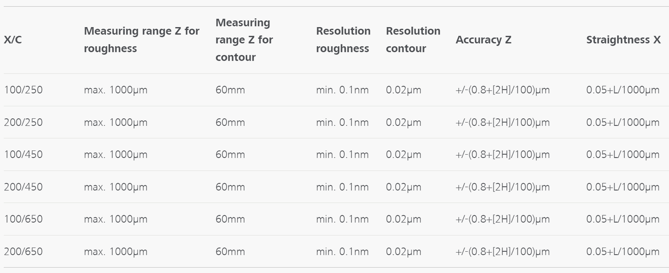Select 'min. 0.1nm' in the 100/450 row
Image resolution: width=669 pixels, height=273 pixels.
(342, 155)
